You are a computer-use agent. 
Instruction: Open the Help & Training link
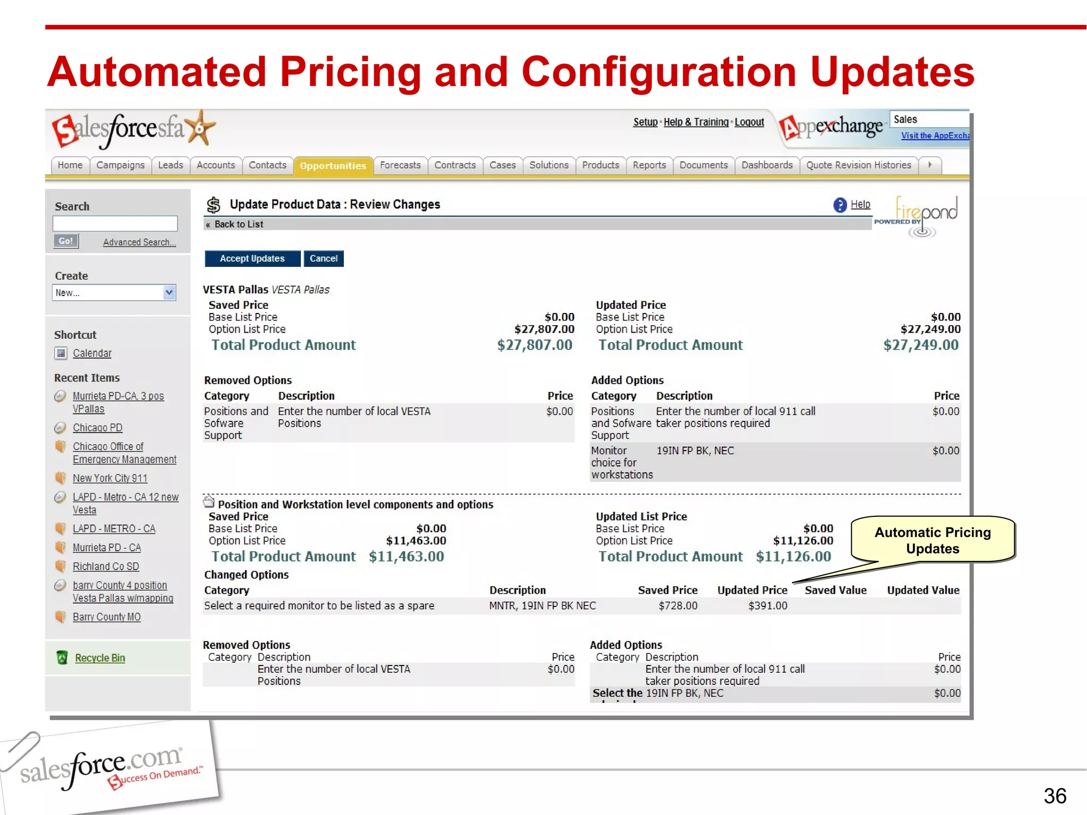696,122
